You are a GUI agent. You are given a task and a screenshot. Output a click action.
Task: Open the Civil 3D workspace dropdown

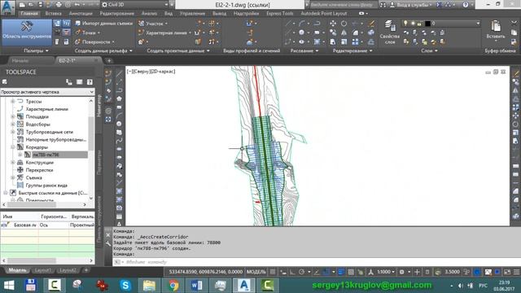click(x=135, y=5)
